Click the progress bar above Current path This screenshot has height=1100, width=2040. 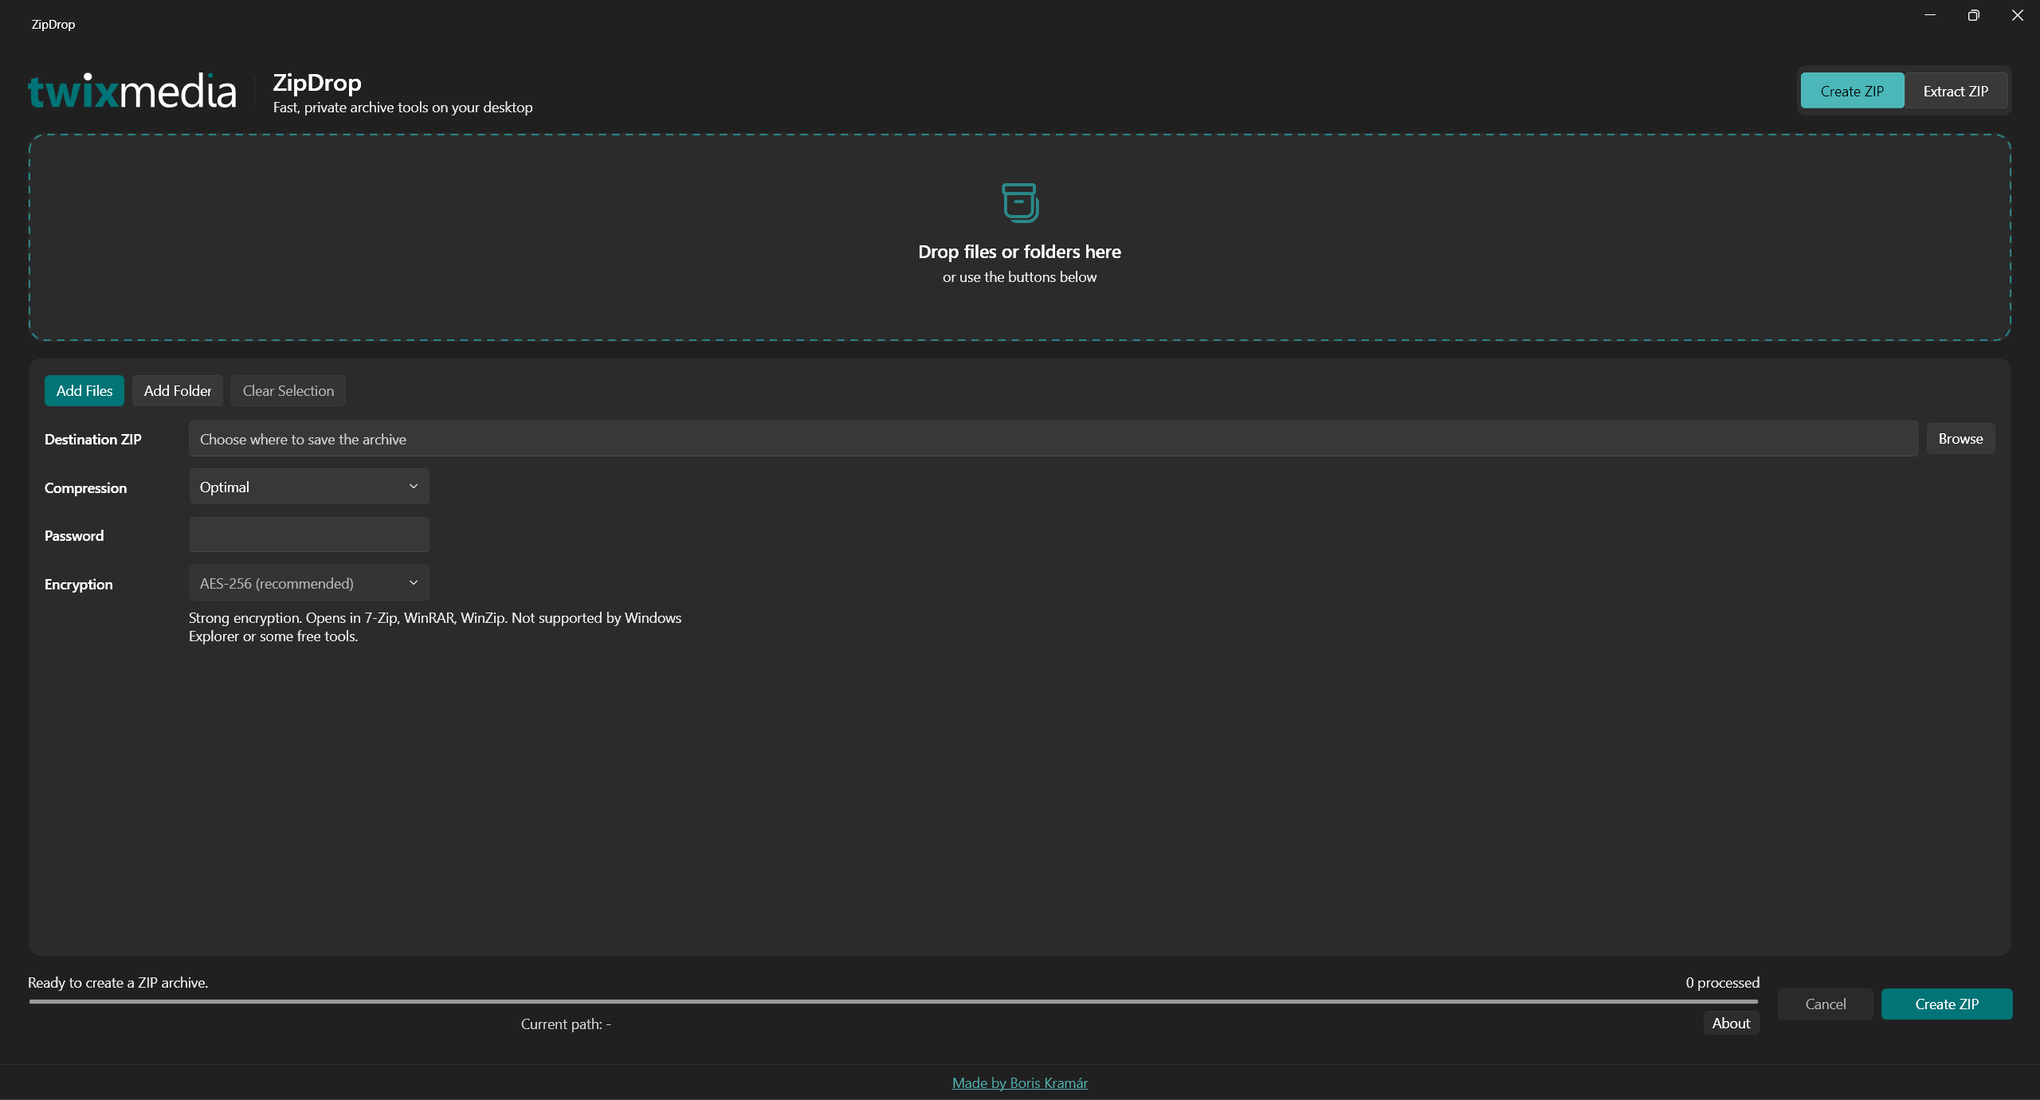click(893, 1001)
